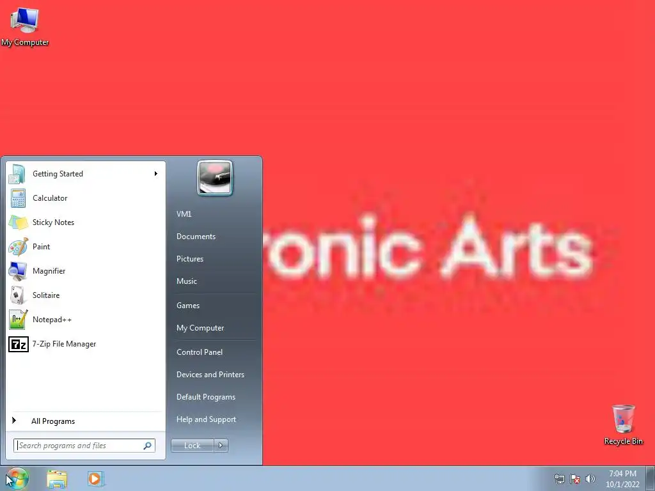Open Music from Start menu
This screenshot has height=491, width=655.
click(x=186, y=281)
